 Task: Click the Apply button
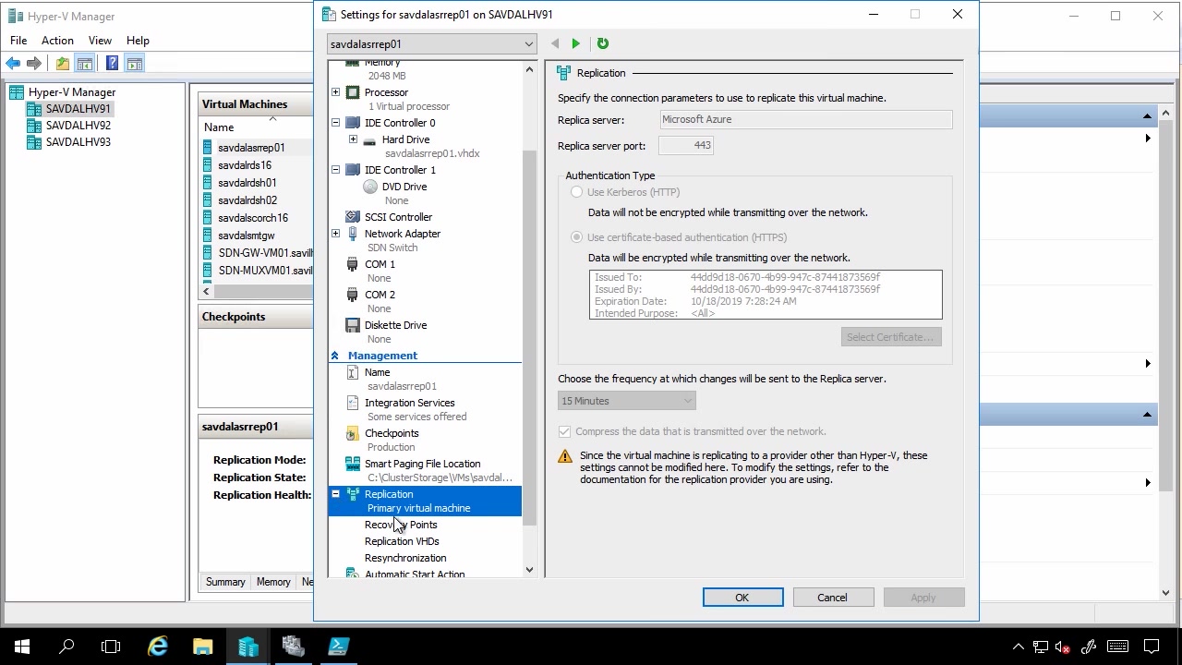click(923, 598)
